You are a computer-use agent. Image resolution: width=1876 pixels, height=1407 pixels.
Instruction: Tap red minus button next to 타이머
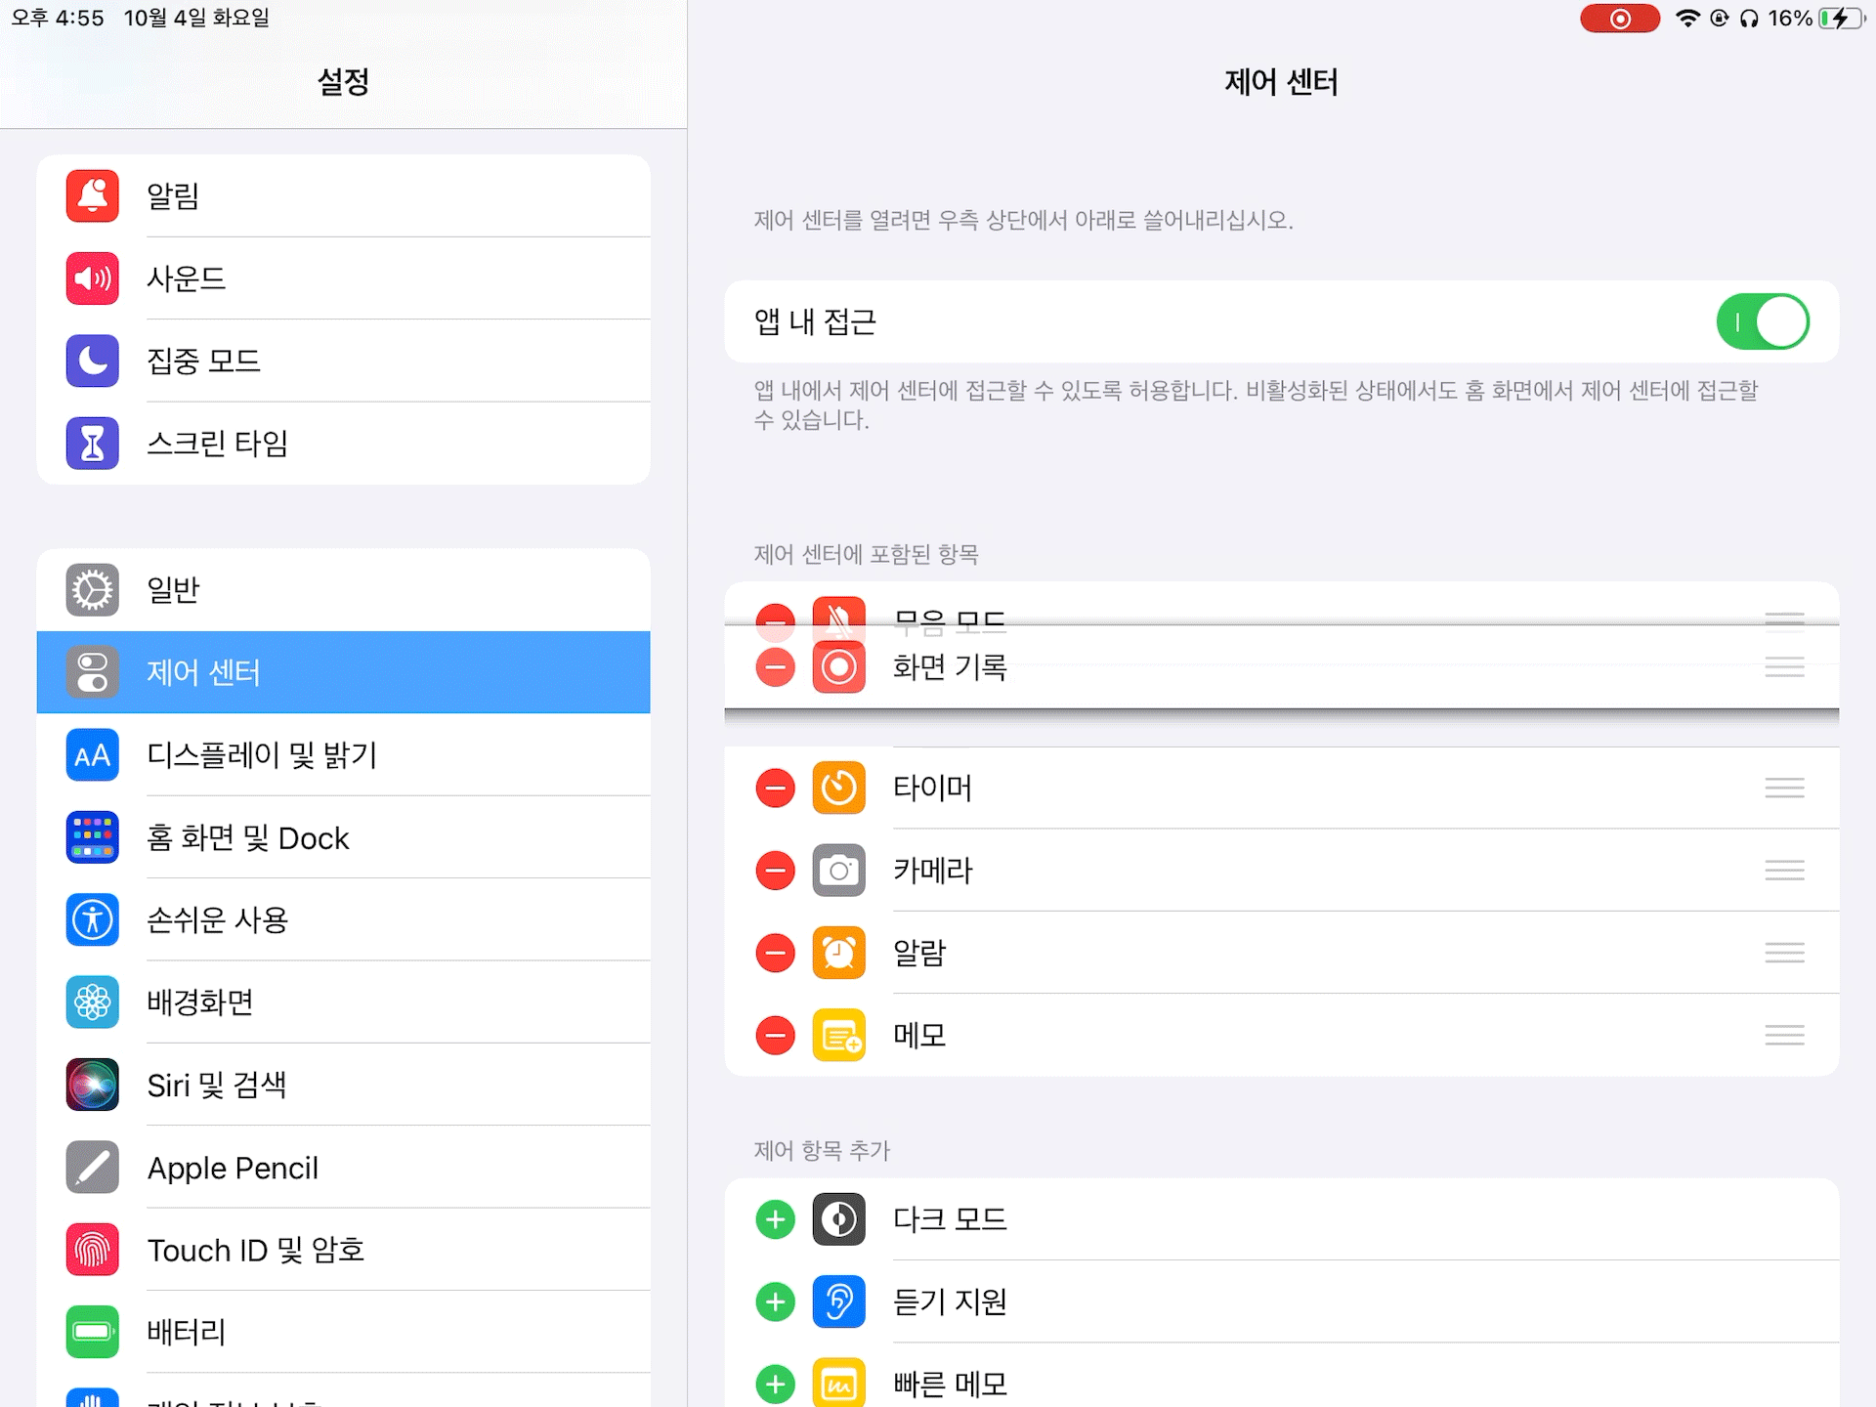coord(775,788)
